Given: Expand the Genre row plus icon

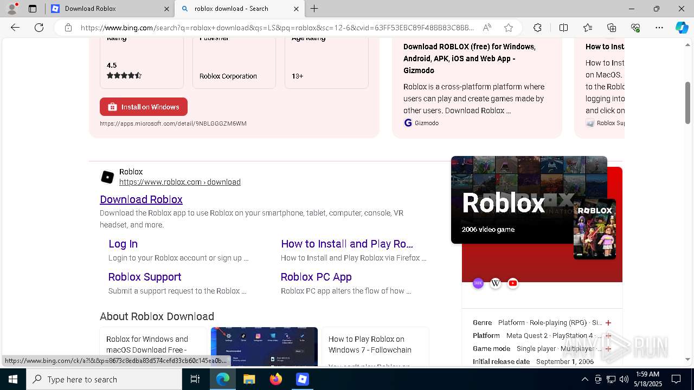Looking at the screenshot, I should coord(608,323).
